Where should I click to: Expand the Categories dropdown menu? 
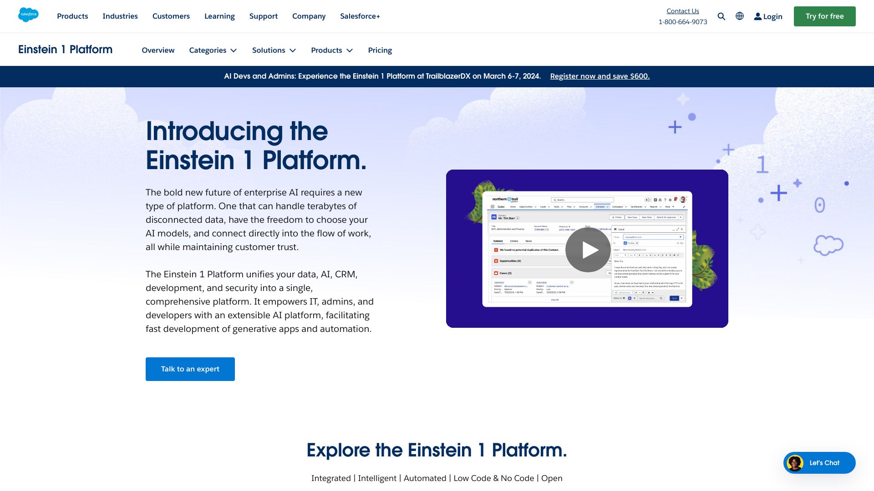(x=213, y=50)
